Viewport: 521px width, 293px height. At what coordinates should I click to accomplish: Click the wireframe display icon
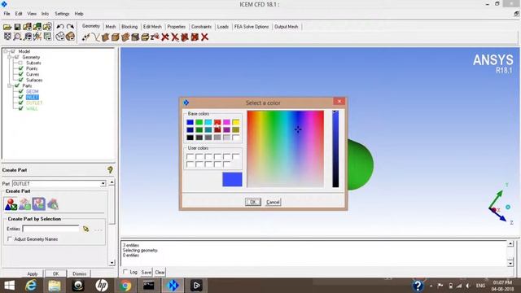point(59,37)
